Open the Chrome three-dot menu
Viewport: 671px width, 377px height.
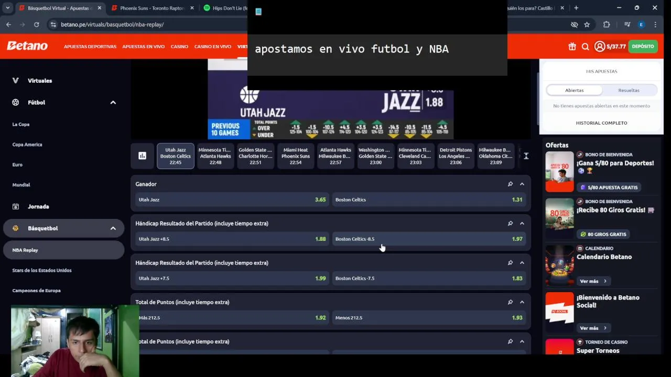click(655, 25)
